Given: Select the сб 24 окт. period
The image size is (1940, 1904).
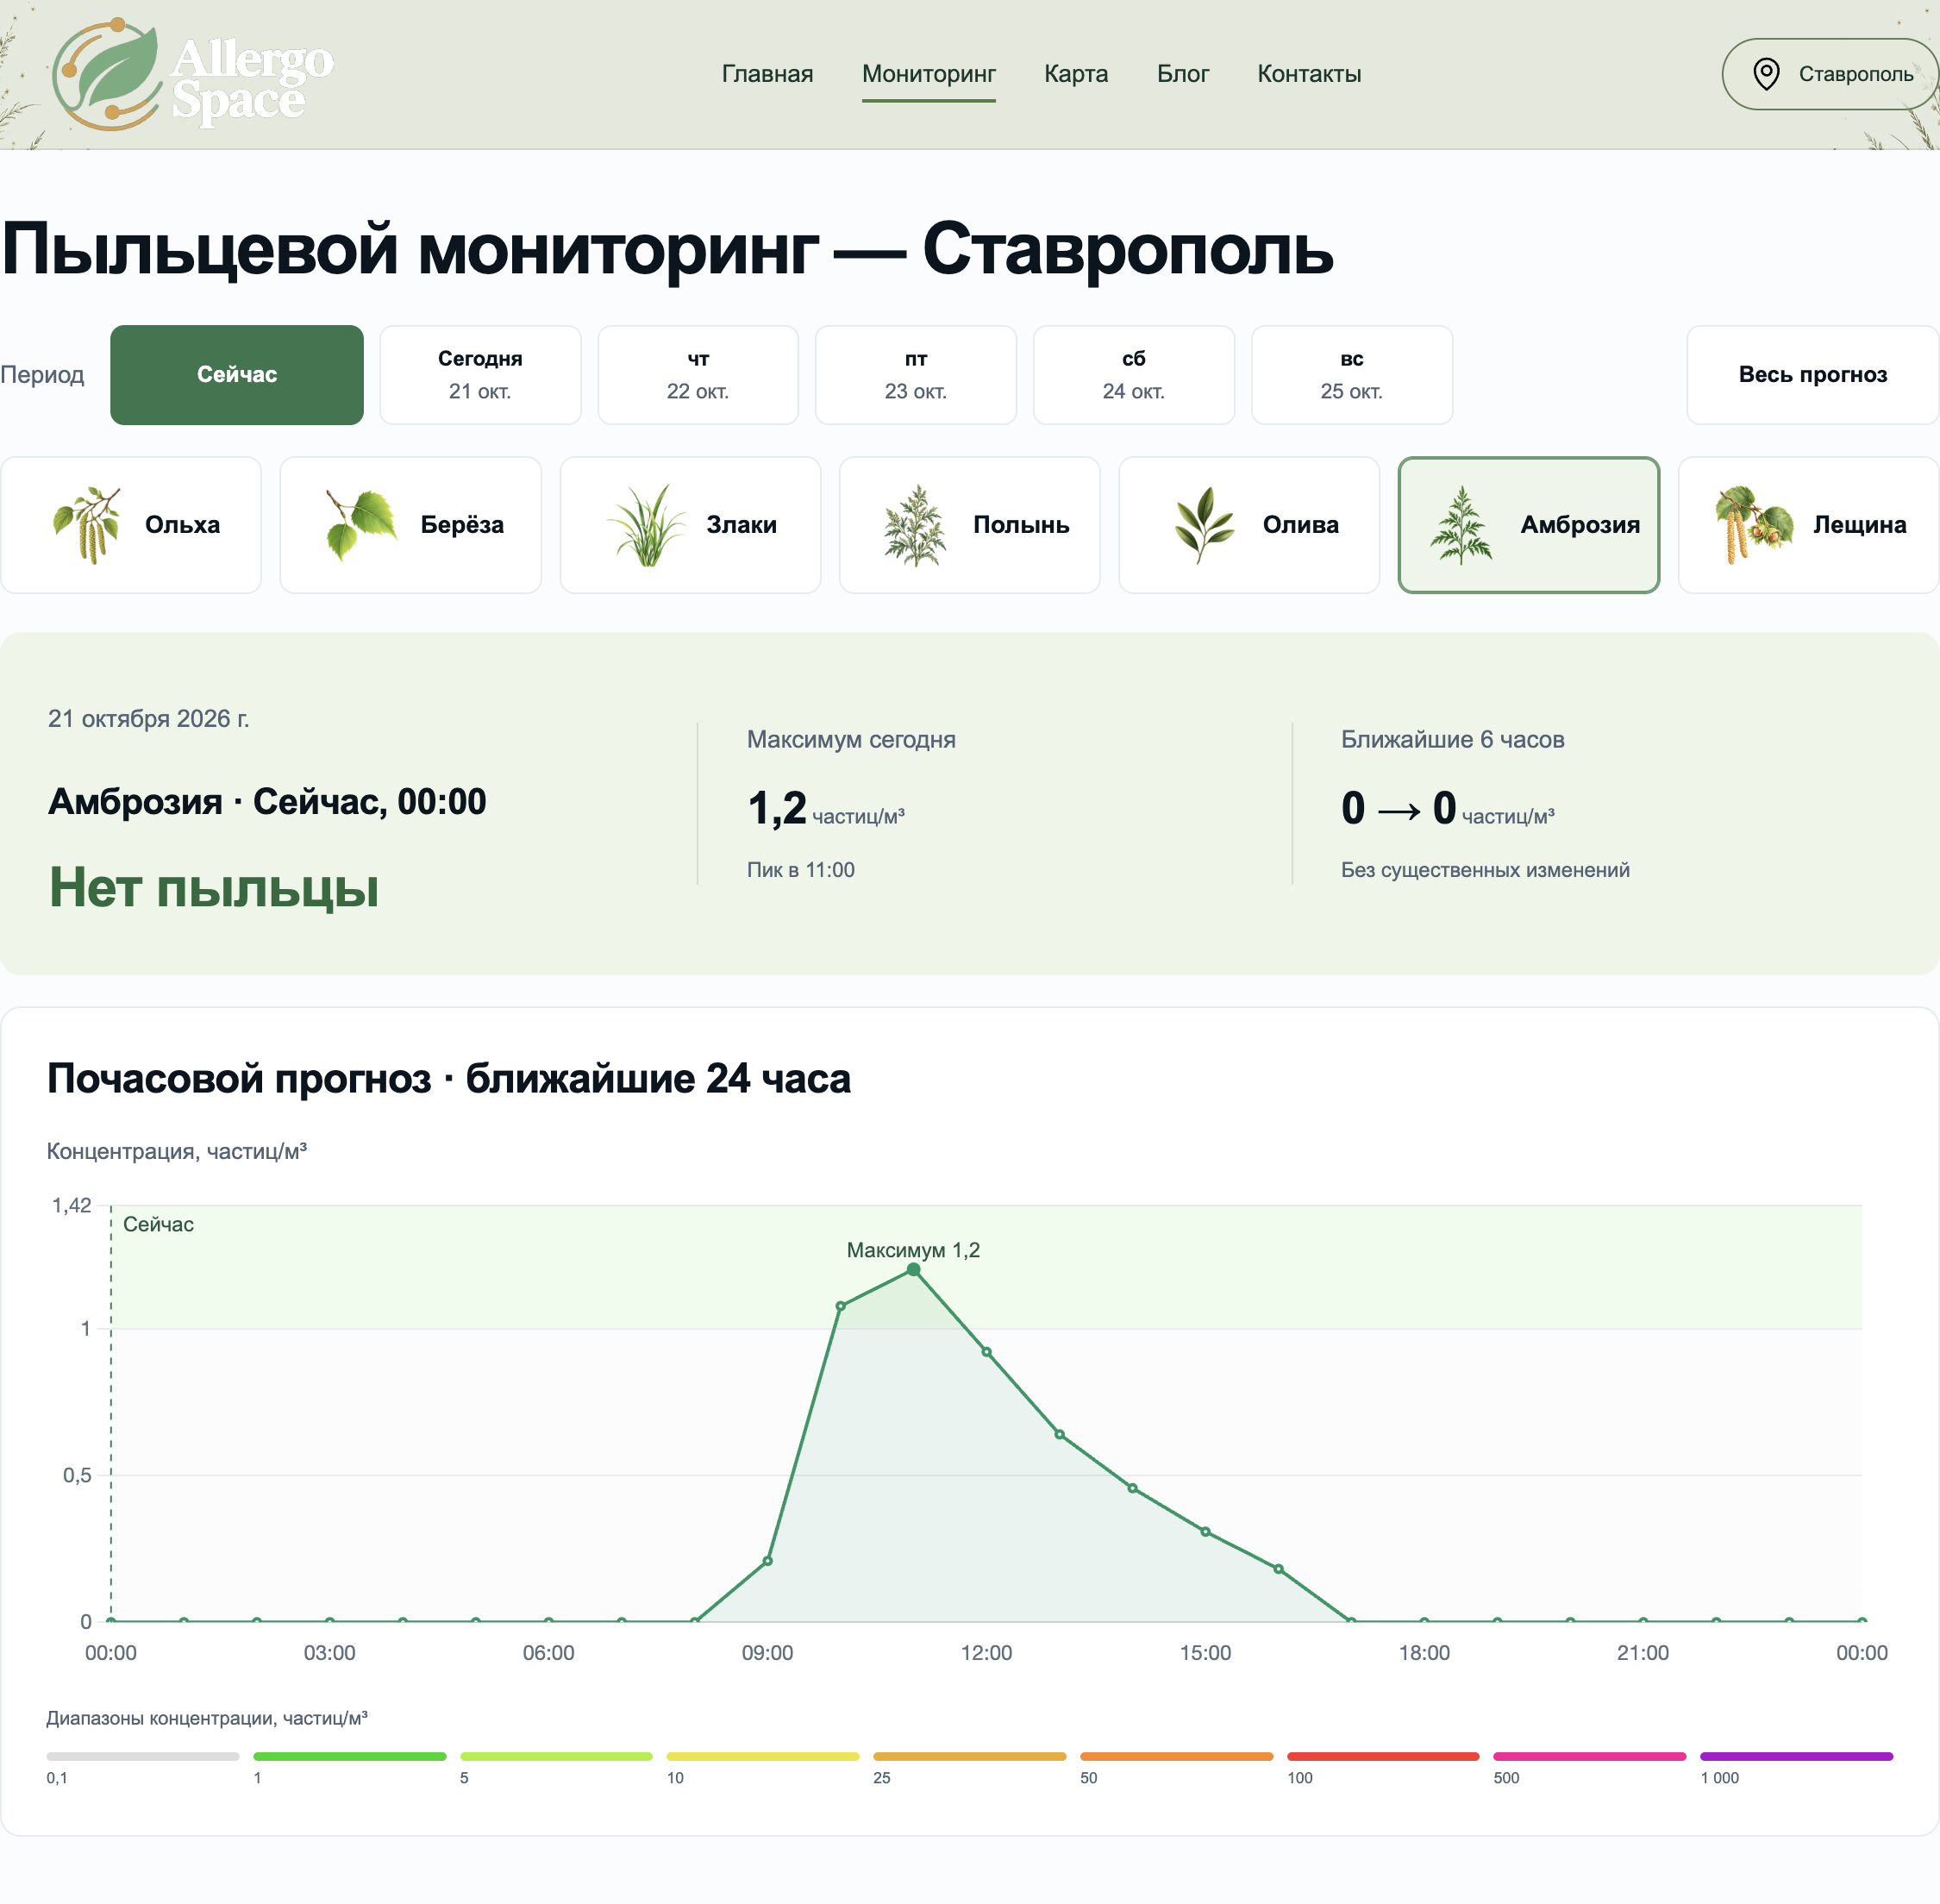Looking at the screenshot, I should point(1134,375).
